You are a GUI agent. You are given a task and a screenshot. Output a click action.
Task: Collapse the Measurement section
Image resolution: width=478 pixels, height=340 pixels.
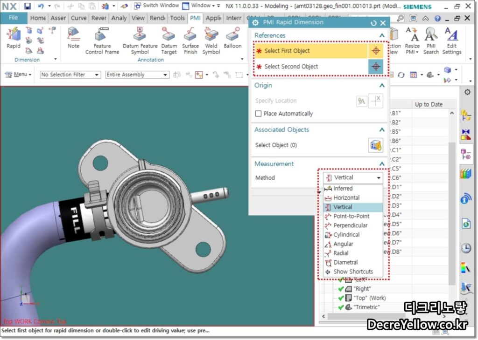(x=382, y=164)
